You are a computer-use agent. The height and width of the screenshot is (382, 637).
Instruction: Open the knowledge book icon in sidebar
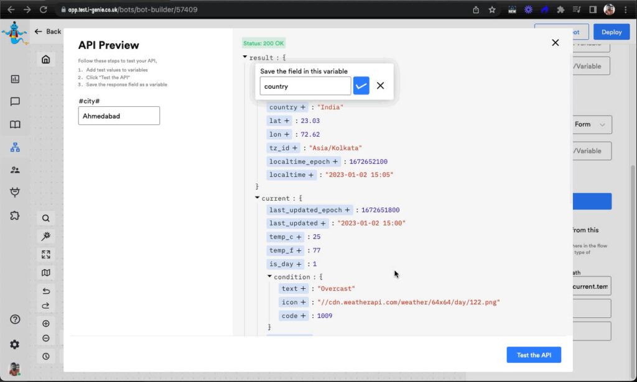[x=15, y=125]
